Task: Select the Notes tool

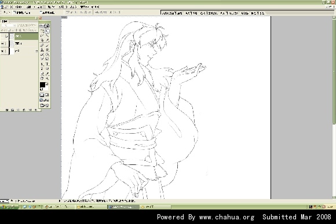Action: 42,74
